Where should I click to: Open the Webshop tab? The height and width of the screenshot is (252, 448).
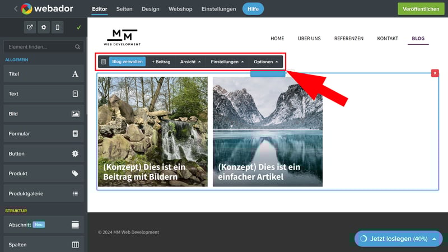click(x=180, y=9)
